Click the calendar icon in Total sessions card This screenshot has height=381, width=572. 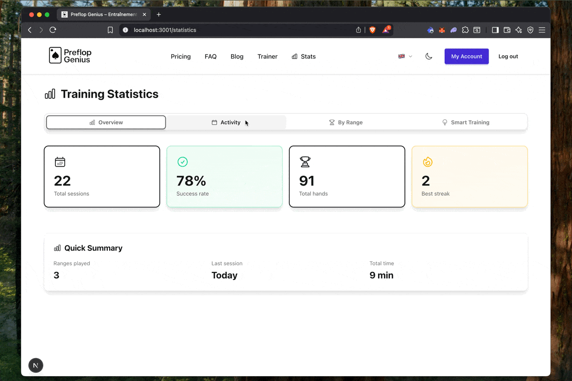[x=60, y=162]
